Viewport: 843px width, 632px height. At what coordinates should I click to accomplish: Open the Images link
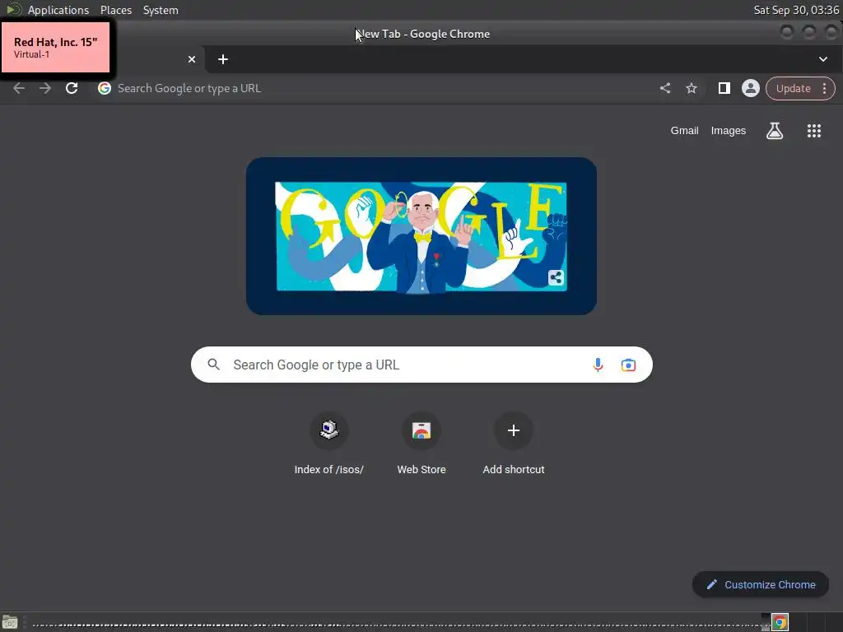coord(729,131)
